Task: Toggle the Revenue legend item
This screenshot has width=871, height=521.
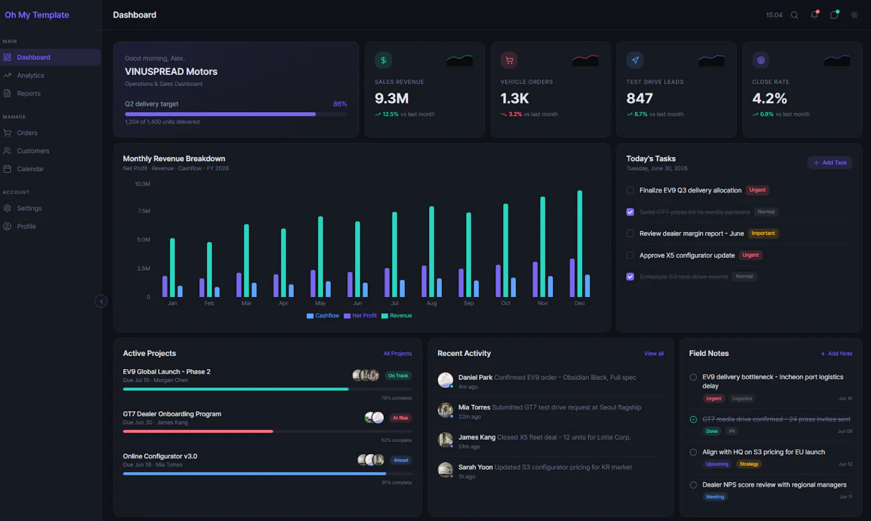Action: (397, 316)
